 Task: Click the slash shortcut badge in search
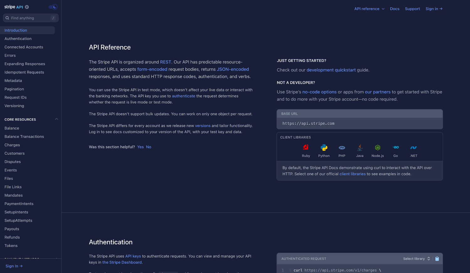(x=53, y=18)
